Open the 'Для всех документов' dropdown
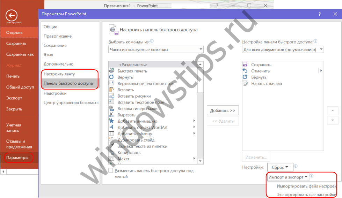 point(283,49)
